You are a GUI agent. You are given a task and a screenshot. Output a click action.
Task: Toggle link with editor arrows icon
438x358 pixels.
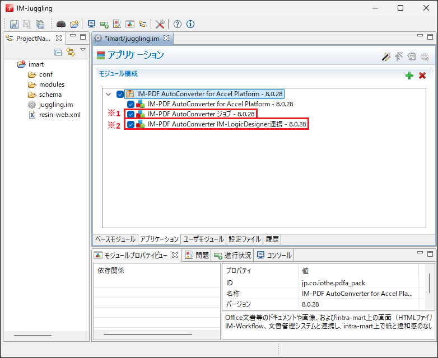71,52
